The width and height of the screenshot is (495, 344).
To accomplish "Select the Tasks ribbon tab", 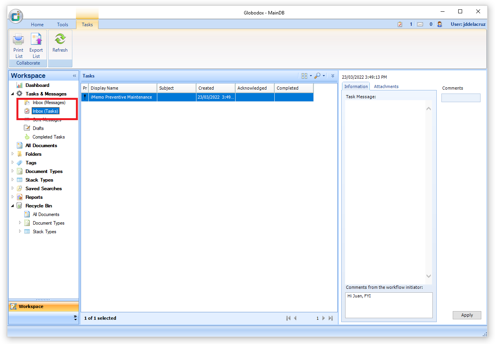I will 87,24.
